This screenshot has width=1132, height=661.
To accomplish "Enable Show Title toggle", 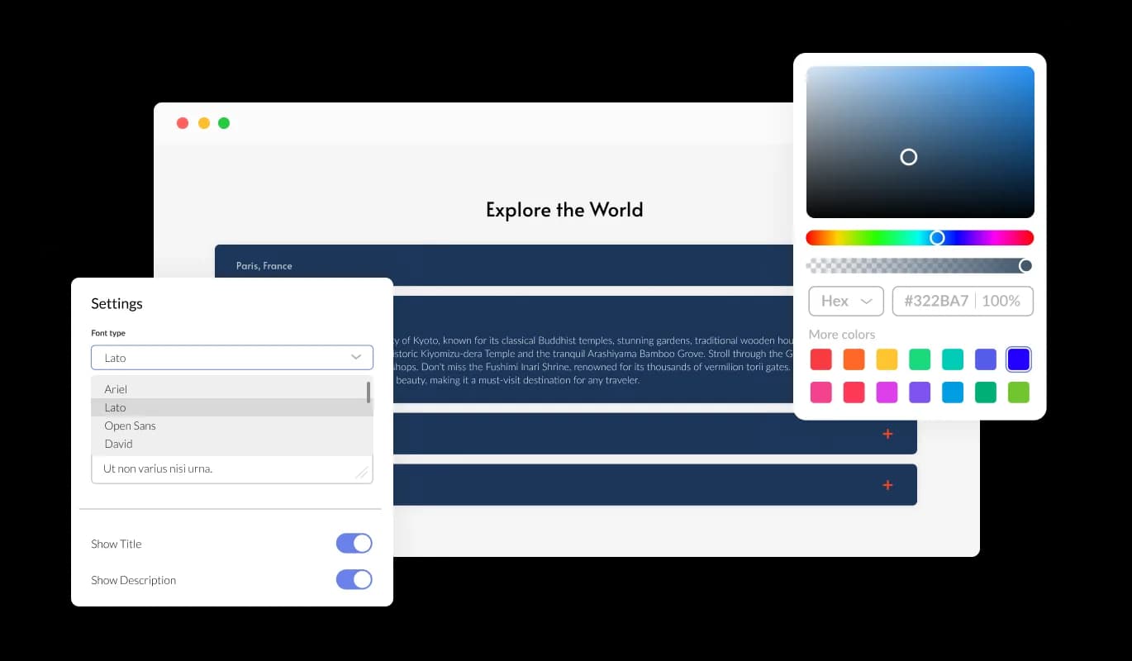I will 354,543.
